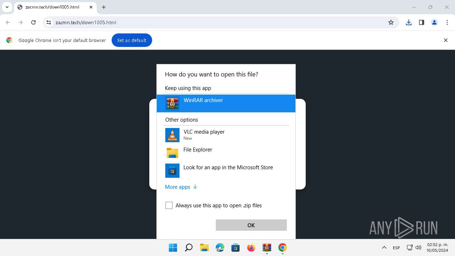Enable Always use this app for .zip files

(169, 206)
